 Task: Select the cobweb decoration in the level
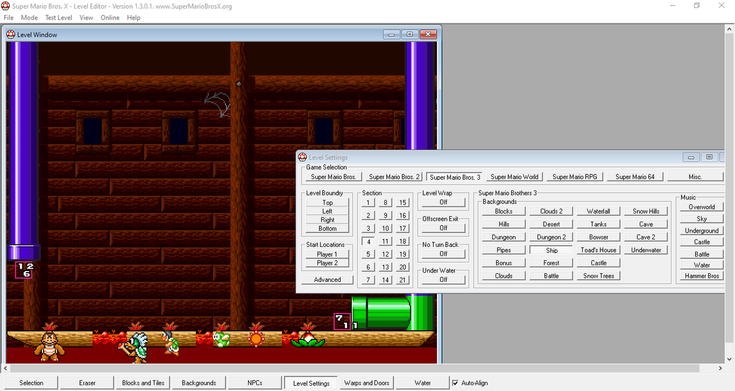tap(218, 104)
